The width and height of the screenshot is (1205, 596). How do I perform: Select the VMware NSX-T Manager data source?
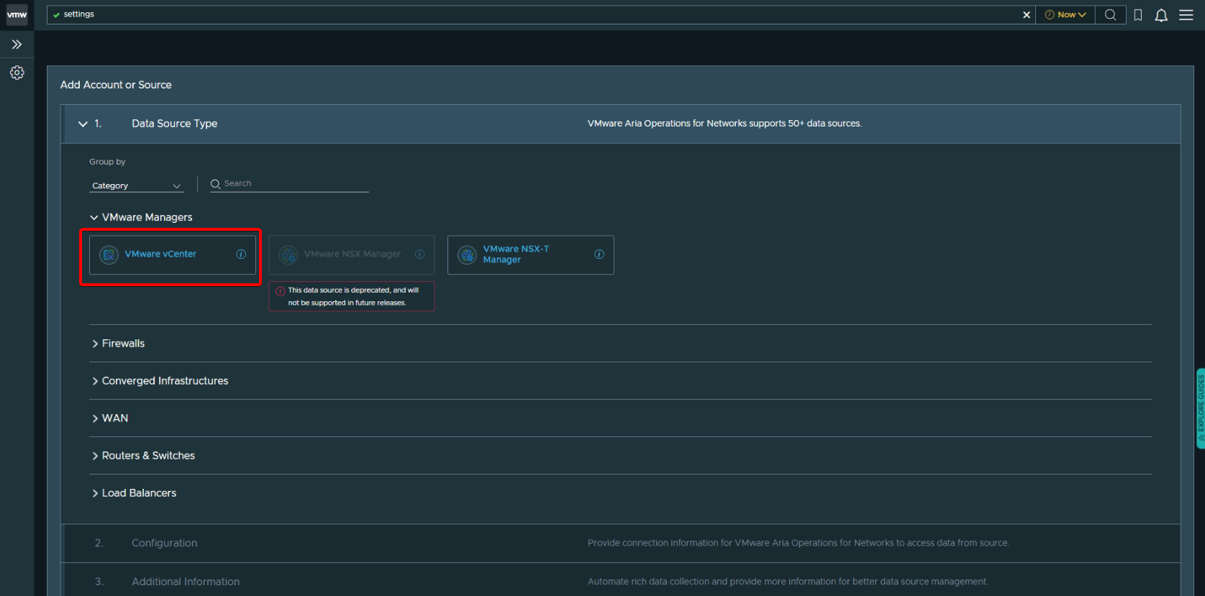(516, 255)
